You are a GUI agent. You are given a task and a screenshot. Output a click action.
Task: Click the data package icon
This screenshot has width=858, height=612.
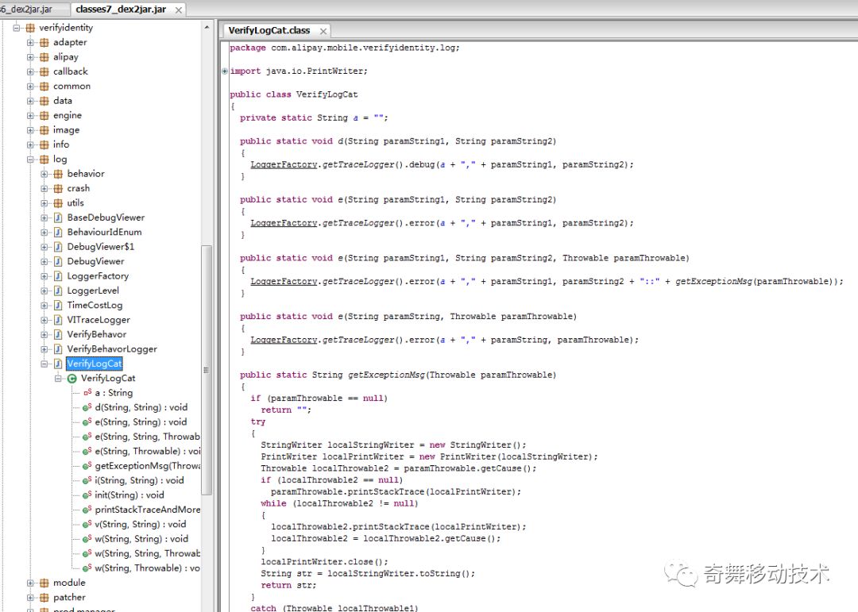[x=44, y=101]
